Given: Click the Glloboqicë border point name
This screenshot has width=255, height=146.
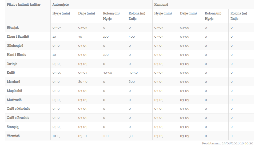Looking at the screenshot, I should pos(15,46).
